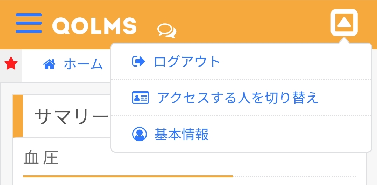Open 基本情報 from the user menu
The height and width of the screenshot is (185, 377).
click(182, 134)
